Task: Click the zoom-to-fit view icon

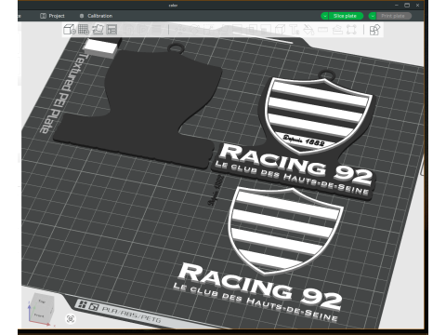Action: coord(71,318)
